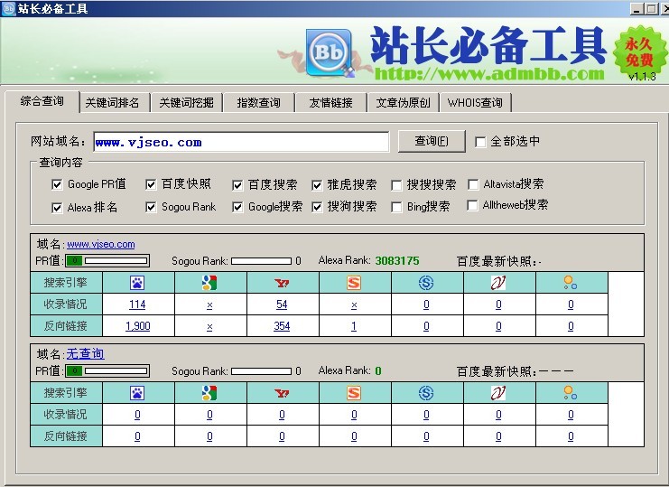Click the http://www.admbb.com banner URL
This screenshot has height=487, width=669.
coord(490,74)
